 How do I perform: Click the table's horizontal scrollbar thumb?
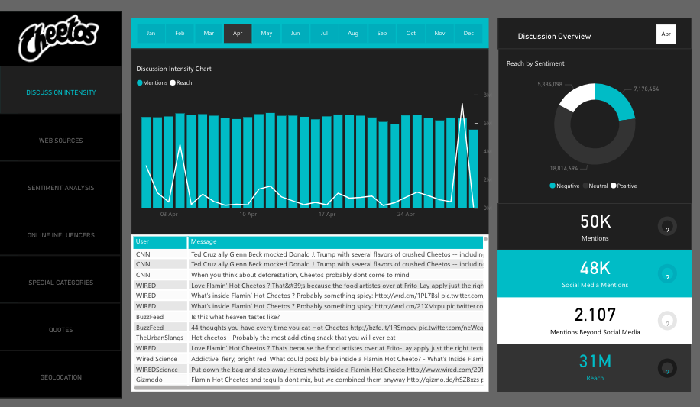coord(206,388)
